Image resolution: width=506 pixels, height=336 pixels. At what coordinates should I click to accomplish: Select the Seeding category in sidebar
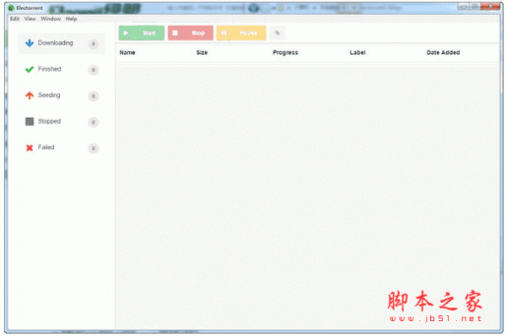click(61, 95)
